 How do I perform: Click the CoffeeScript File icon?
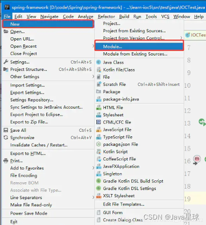coord(99,159)
